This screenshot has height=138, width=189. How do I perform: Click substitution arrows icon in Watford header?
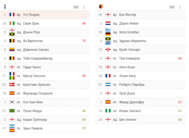[x=180, y=7]
